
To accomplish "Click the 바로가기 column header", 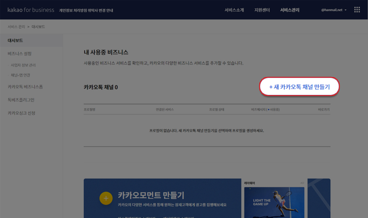I will 324,110.
